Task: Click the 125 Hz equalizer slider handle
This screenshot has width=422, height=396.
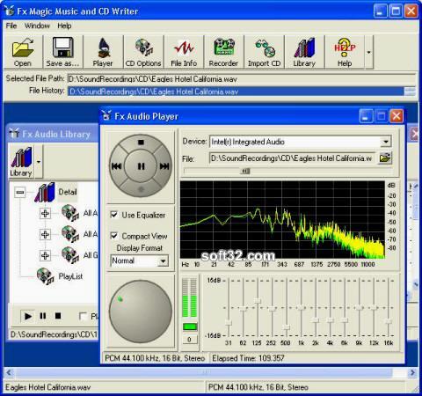Action: [x=258, y=301]
